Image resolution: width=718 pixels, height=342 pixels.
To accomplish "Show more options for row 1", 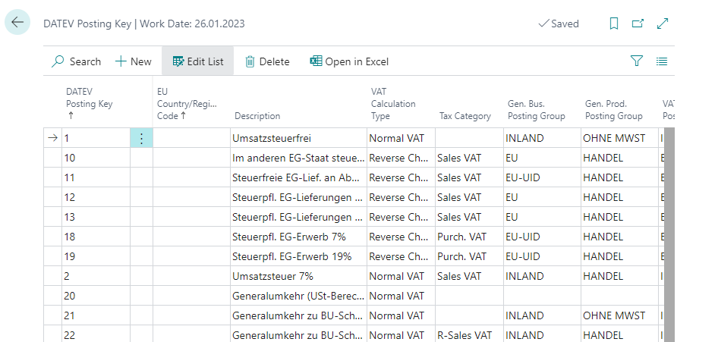I will tap(141, 138).
